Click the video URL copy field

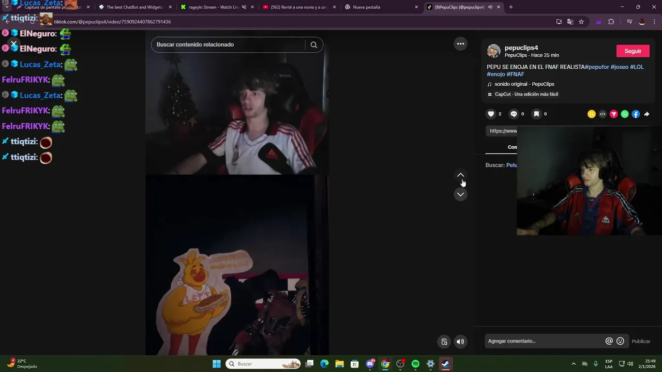[x=502, y=131]
